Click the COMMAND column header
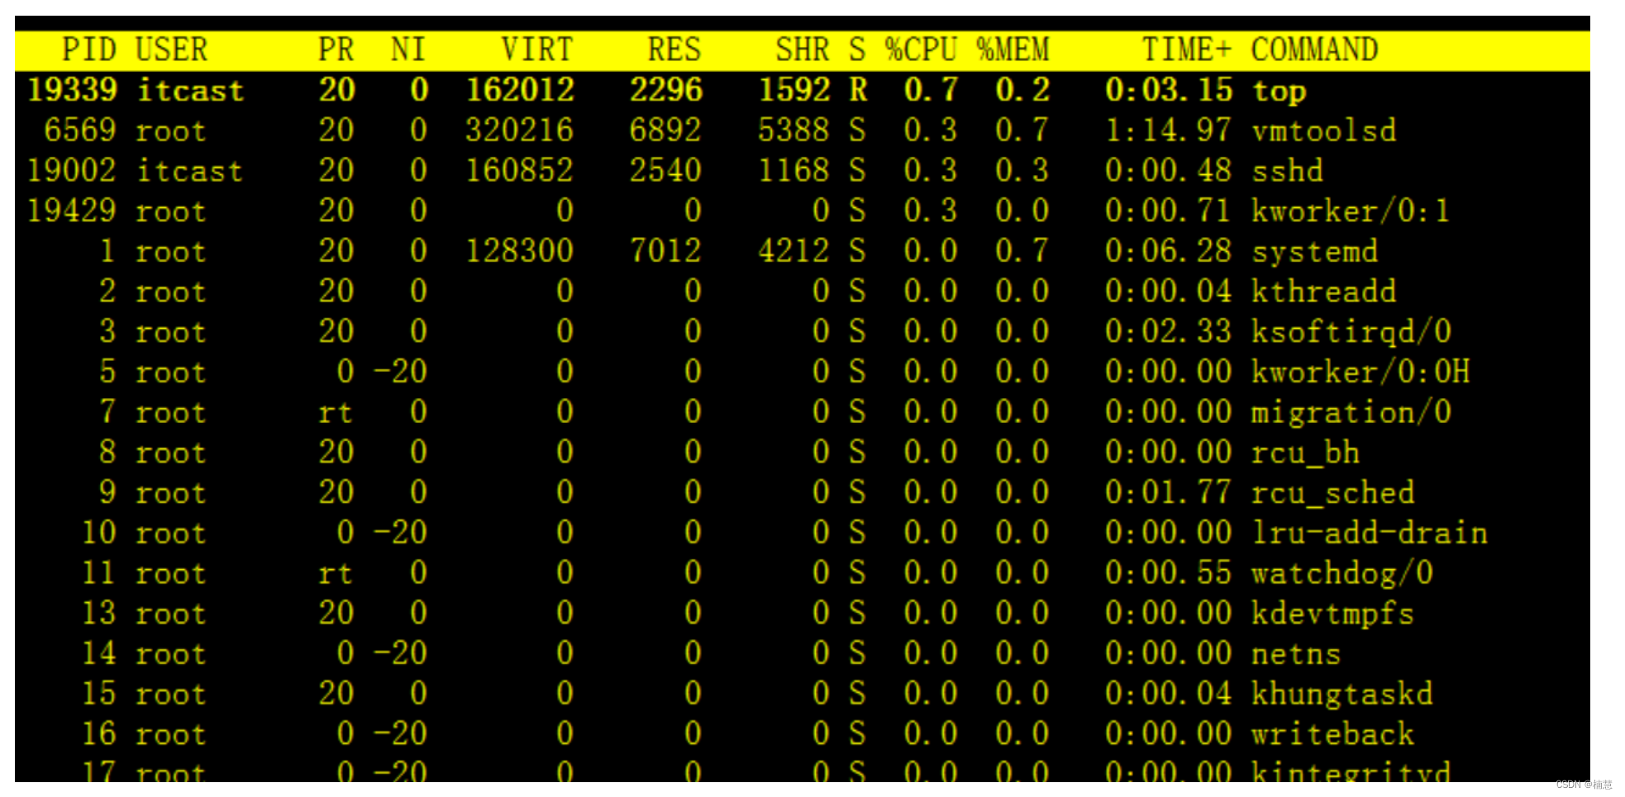This screenshot has width=1625, height=797. pyautogui.click(x=1314, y=50)
